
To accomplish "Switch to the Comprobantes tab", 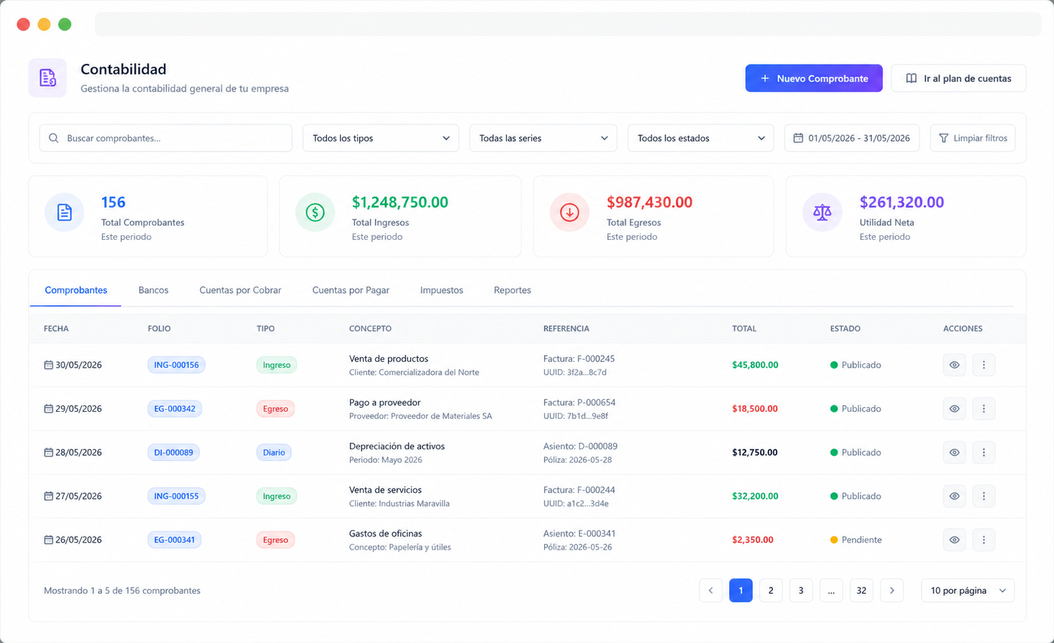I will (76, 290).
